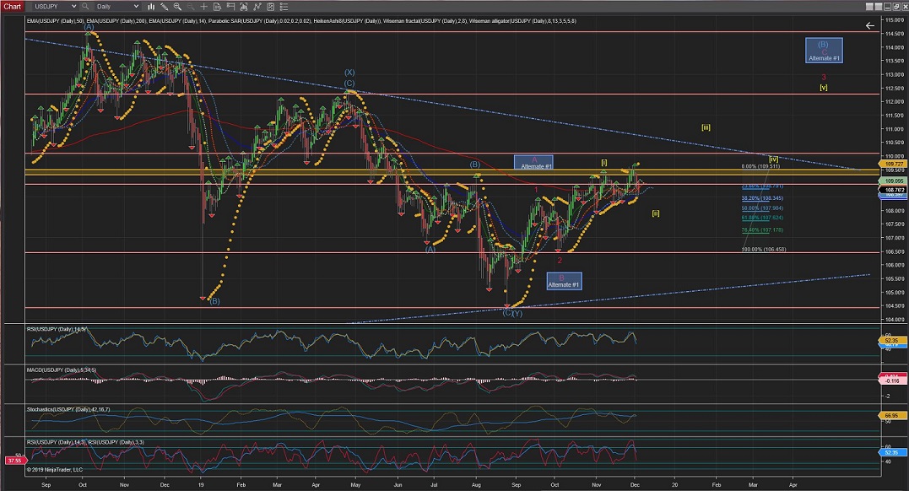Click the bottom RSI panel label with 3,3
Viewport: 909px width, 491px height.
click(x=85, y=442)
